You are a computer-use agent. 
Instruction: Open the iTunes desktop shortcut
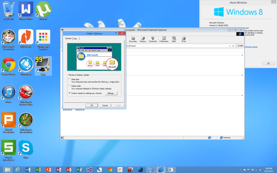click(8, 94)
